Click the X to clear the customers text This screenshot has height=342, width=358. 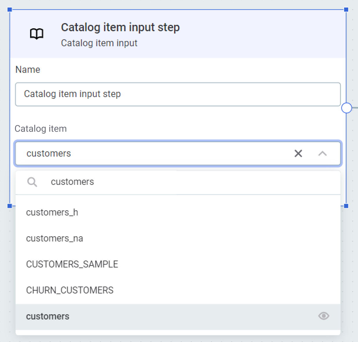point(298,153)
